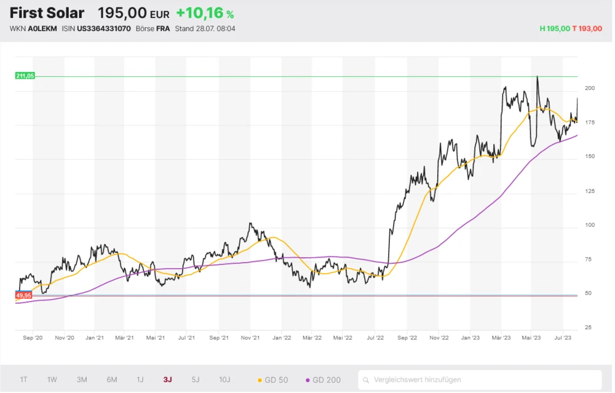
Task: Click the yellow GD 50 dot
Action: pos(259,380)
